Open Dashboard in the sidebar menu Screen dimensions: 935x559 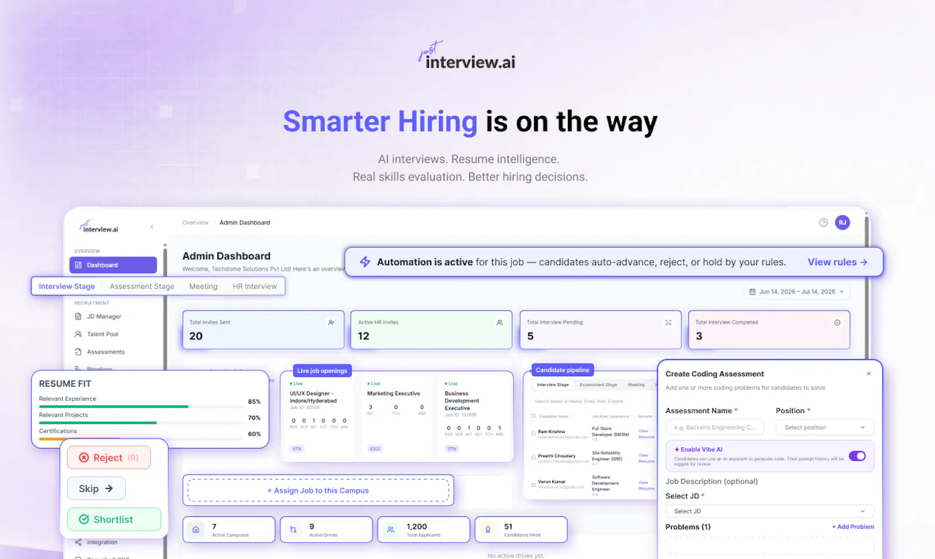coord(113,265)
